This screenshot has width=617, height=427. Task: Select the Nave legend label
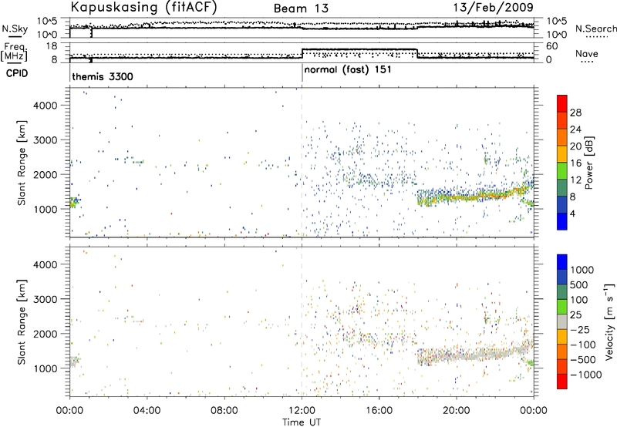[586, 53]
